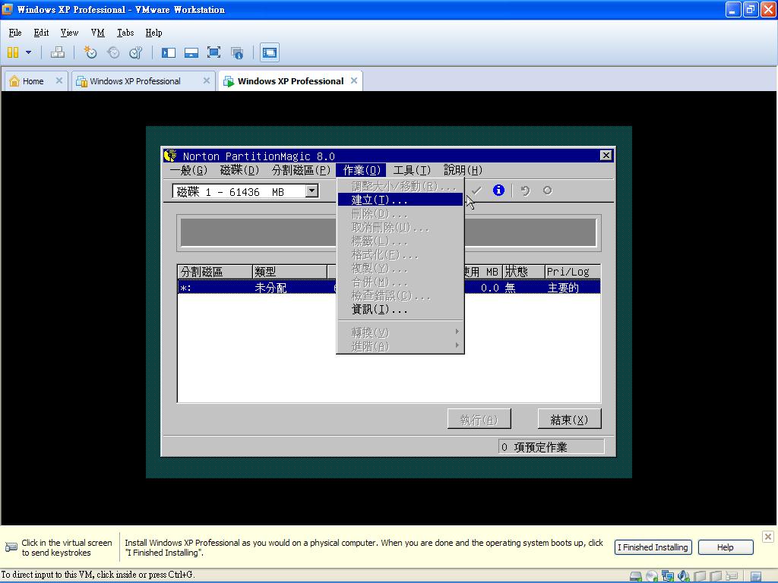Expand the 進階(A) submenu arrow
Viewport: 778px width, 583px height.
[457, 345]
